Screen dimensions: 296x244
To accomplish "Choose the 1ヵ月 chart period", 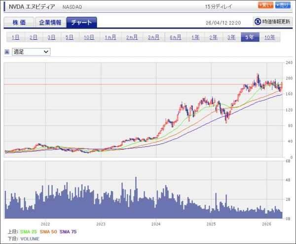I will pos(110,37).
